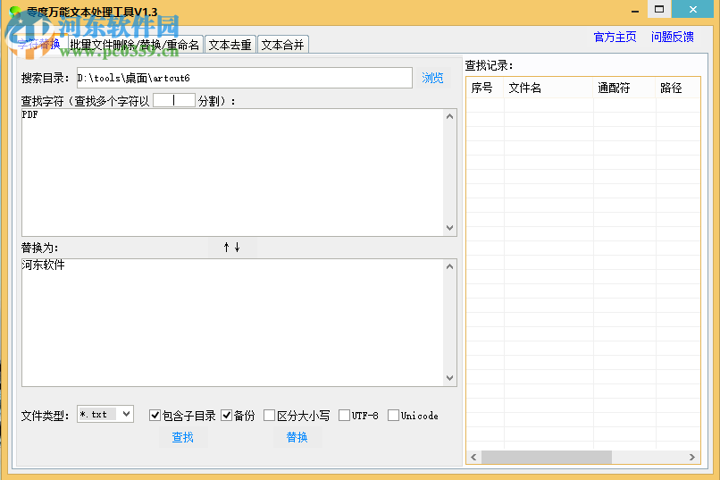The width and height of the screenshot is (720, 480).
Task: Close the 零度万能文本处理工具 window
Action: tap(693, 9)
